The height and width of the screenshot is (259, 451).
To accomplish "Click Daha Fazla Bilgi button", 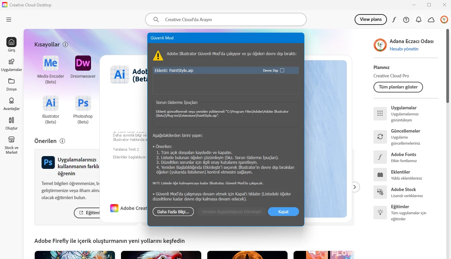I will [173, 212].
